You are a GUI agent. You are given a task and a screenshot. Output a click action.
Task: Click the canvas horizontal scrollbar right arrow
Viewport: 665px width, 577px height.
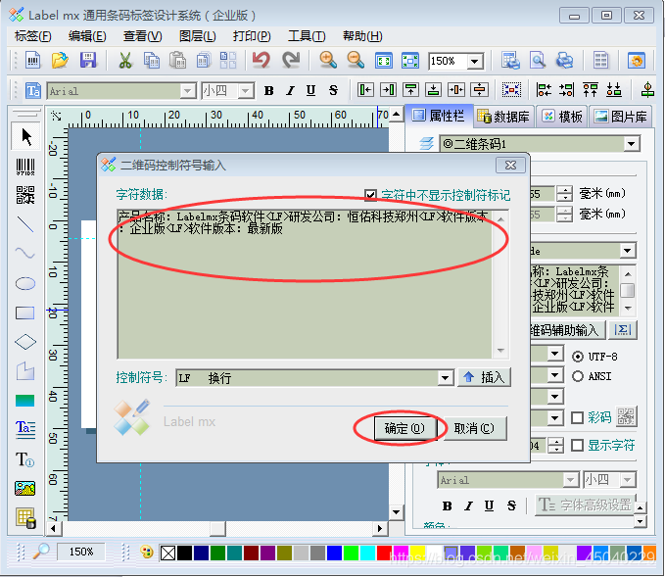380,528
